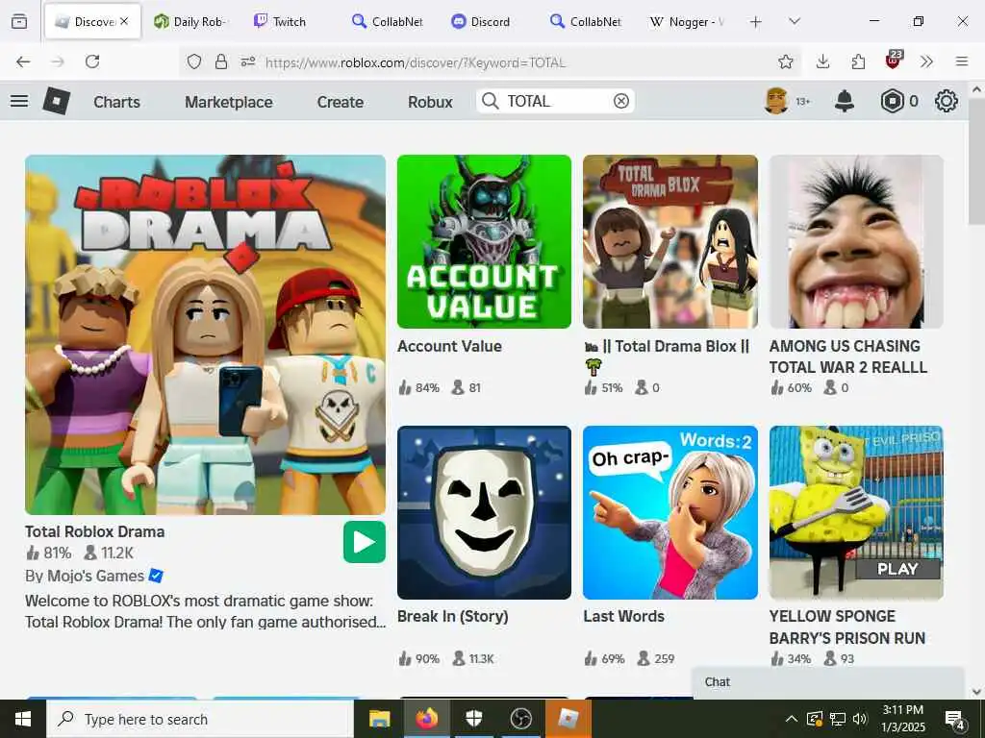
Task: Open Roblox settings gear
Action: [x=947, y=101]
